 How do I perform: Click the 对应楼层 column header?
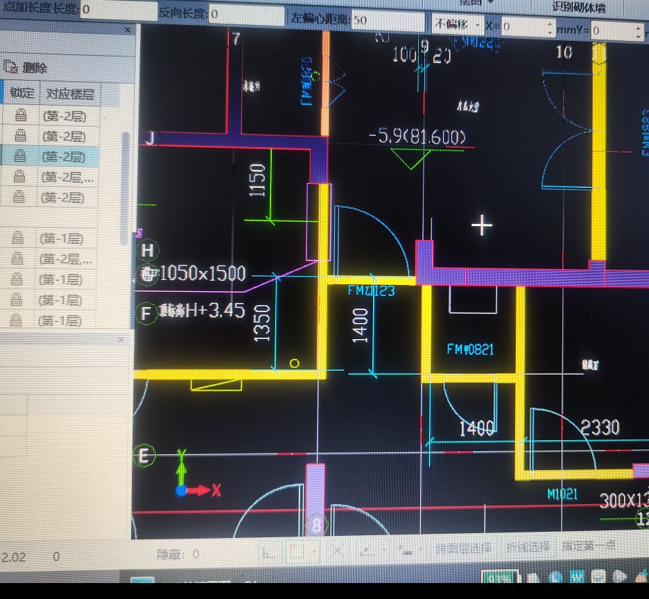coord(70,94)
